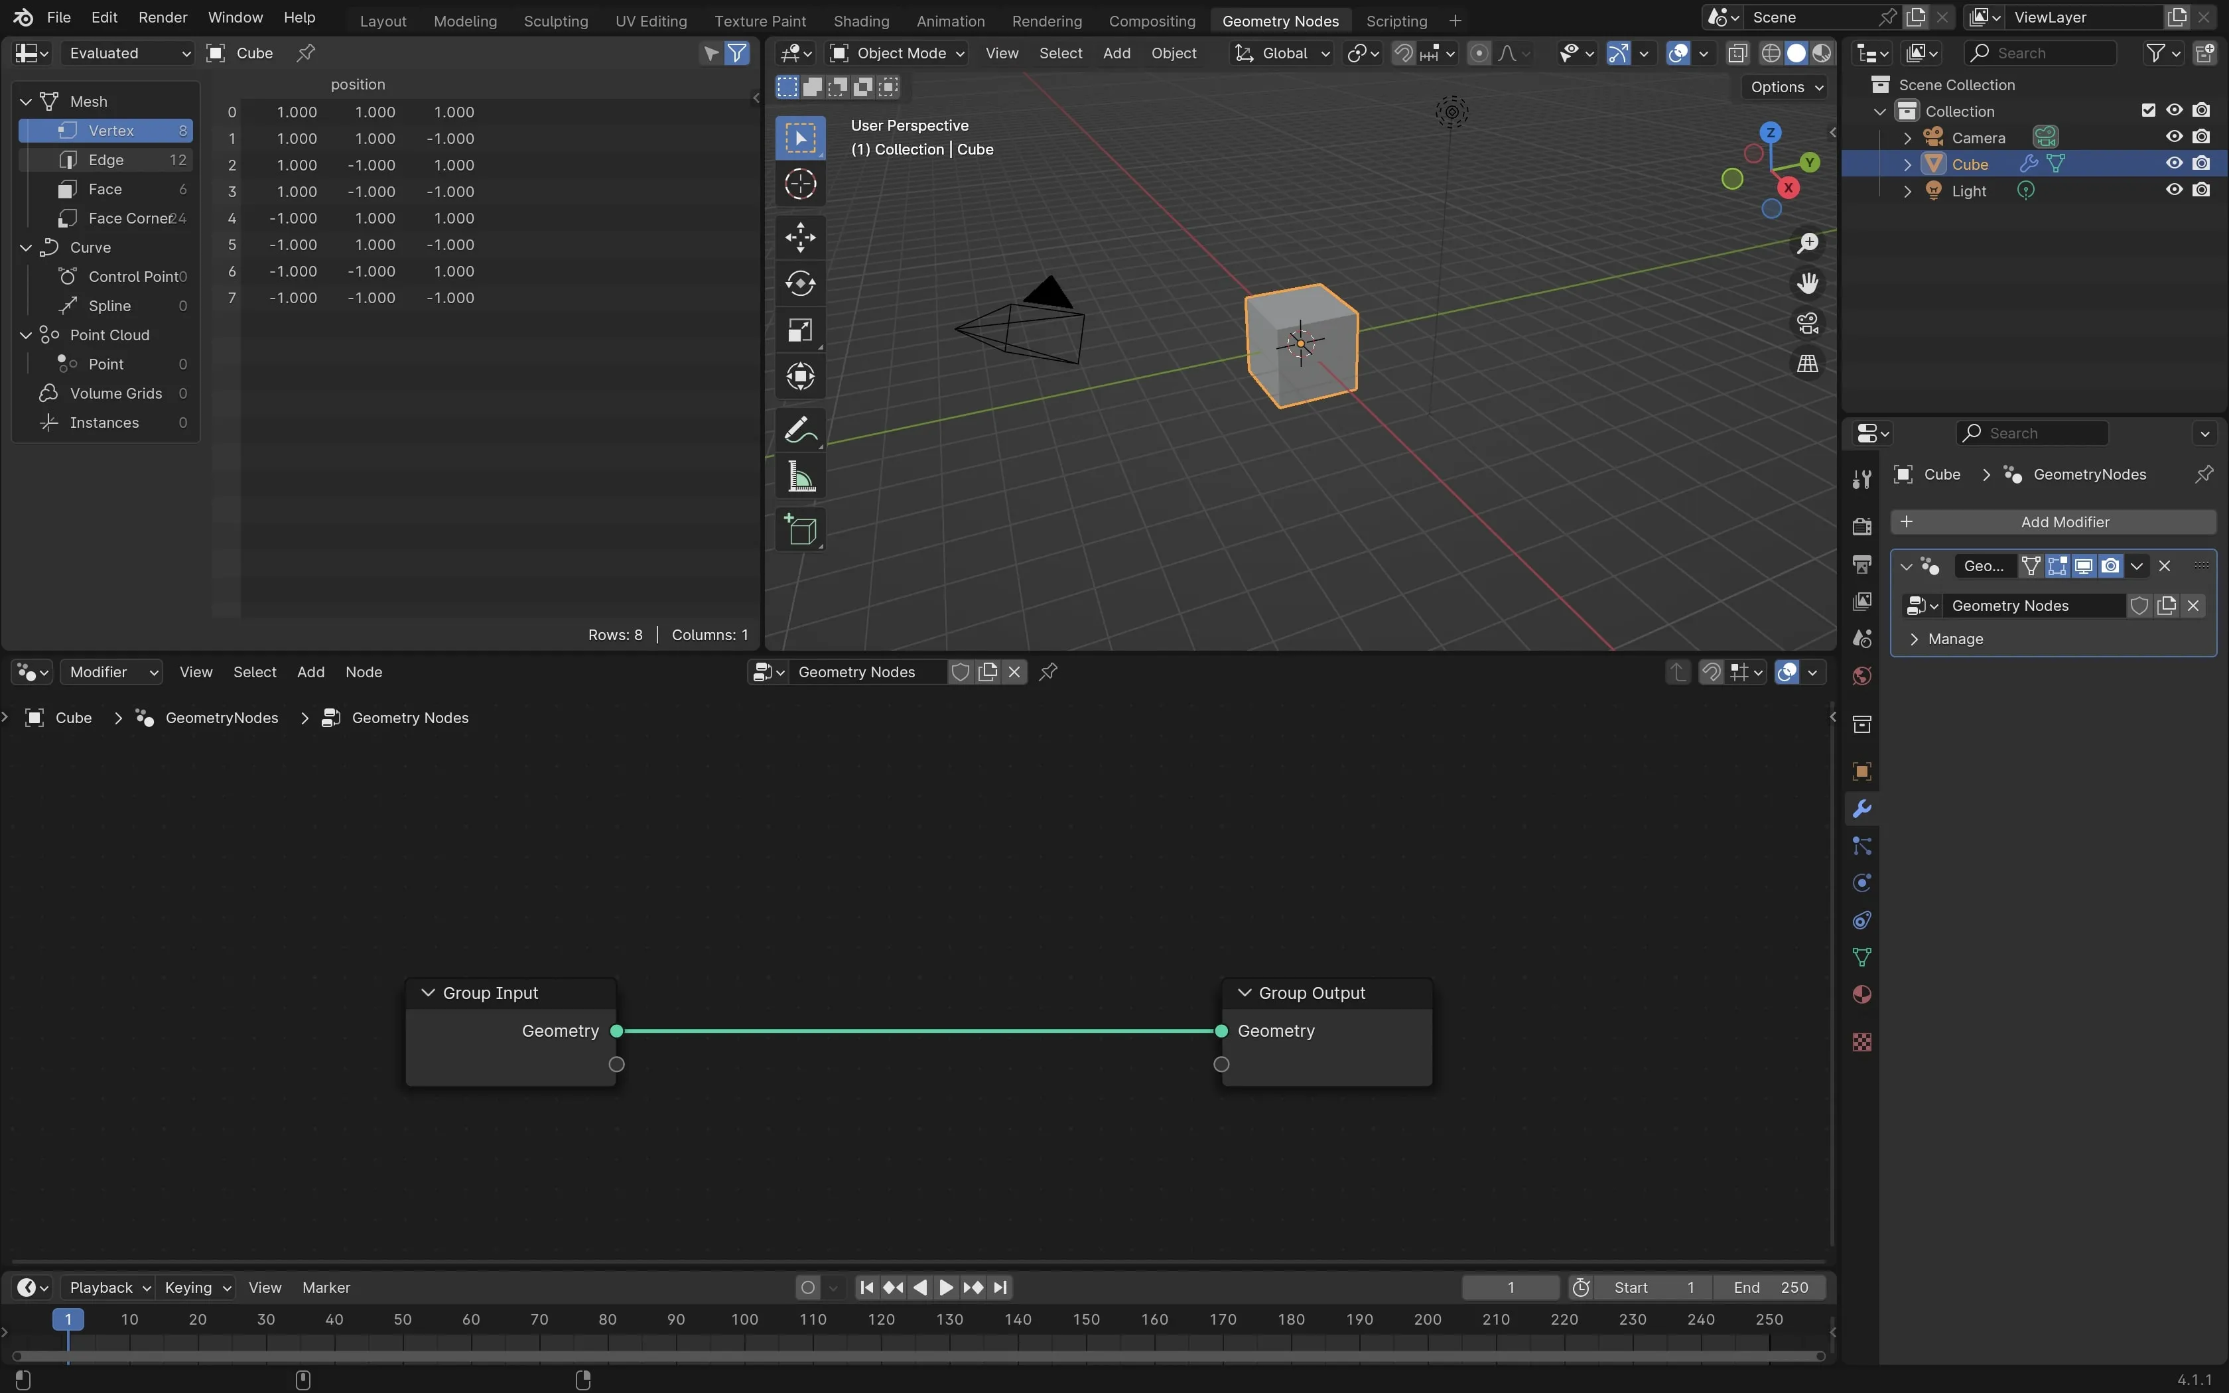The width and height of the screenshot is (2229, 1393).
Task: Switch to the Shading workspace tab
Action: point(860,21)
